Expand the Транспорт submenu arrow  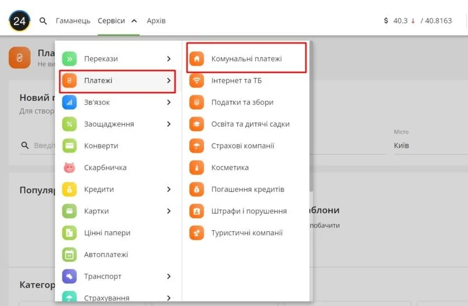pyautogui.click(x=169, y=276)
